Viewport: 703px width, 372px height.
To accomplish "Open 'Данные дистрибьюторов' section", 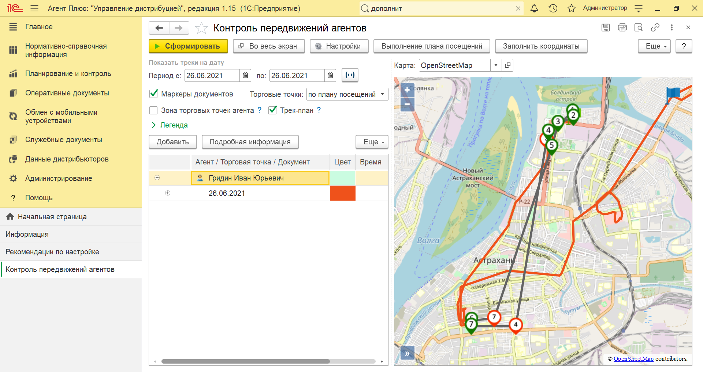I will pos(67,159).
